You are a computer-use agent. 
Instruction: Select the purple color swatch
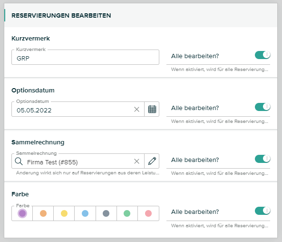[22, 213]
